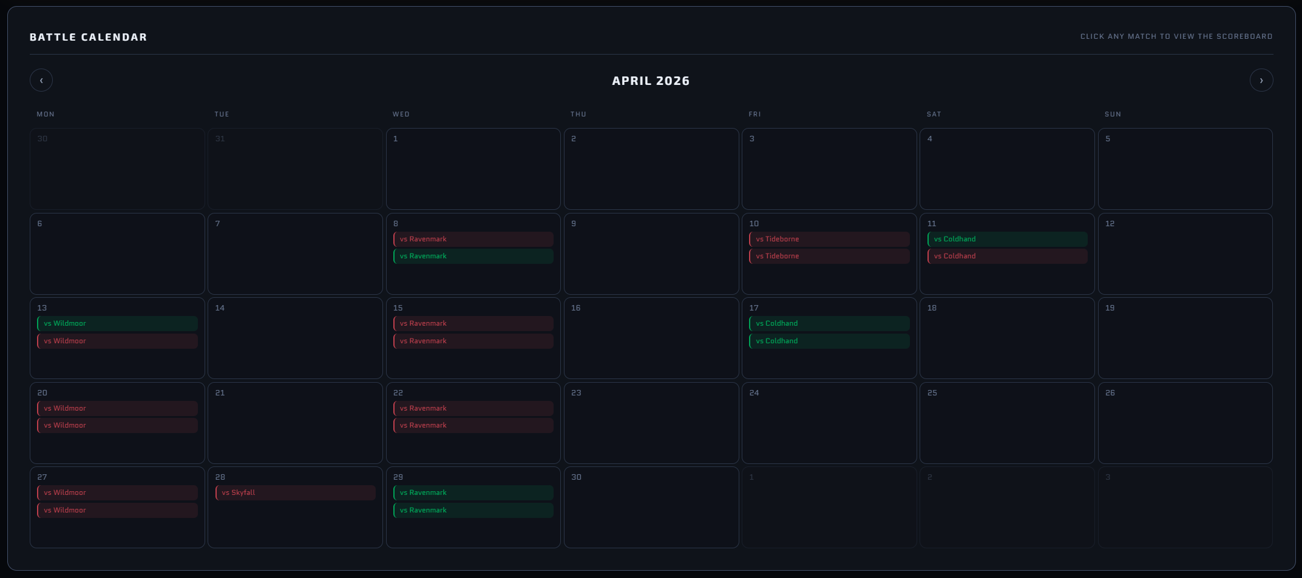The image size is (1302, 578).
Task: View the upper vs Ravenmark match on April 29
Action: coord(473,492)
